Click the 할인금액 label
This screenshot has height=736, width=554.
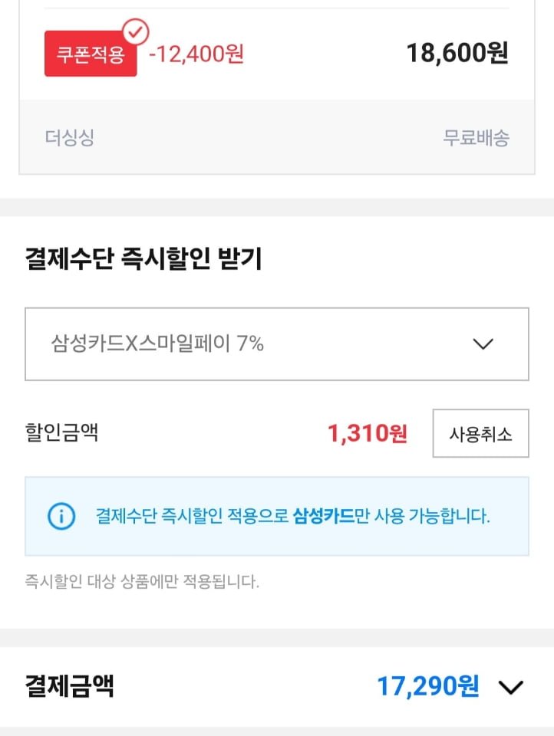[61, 433]
